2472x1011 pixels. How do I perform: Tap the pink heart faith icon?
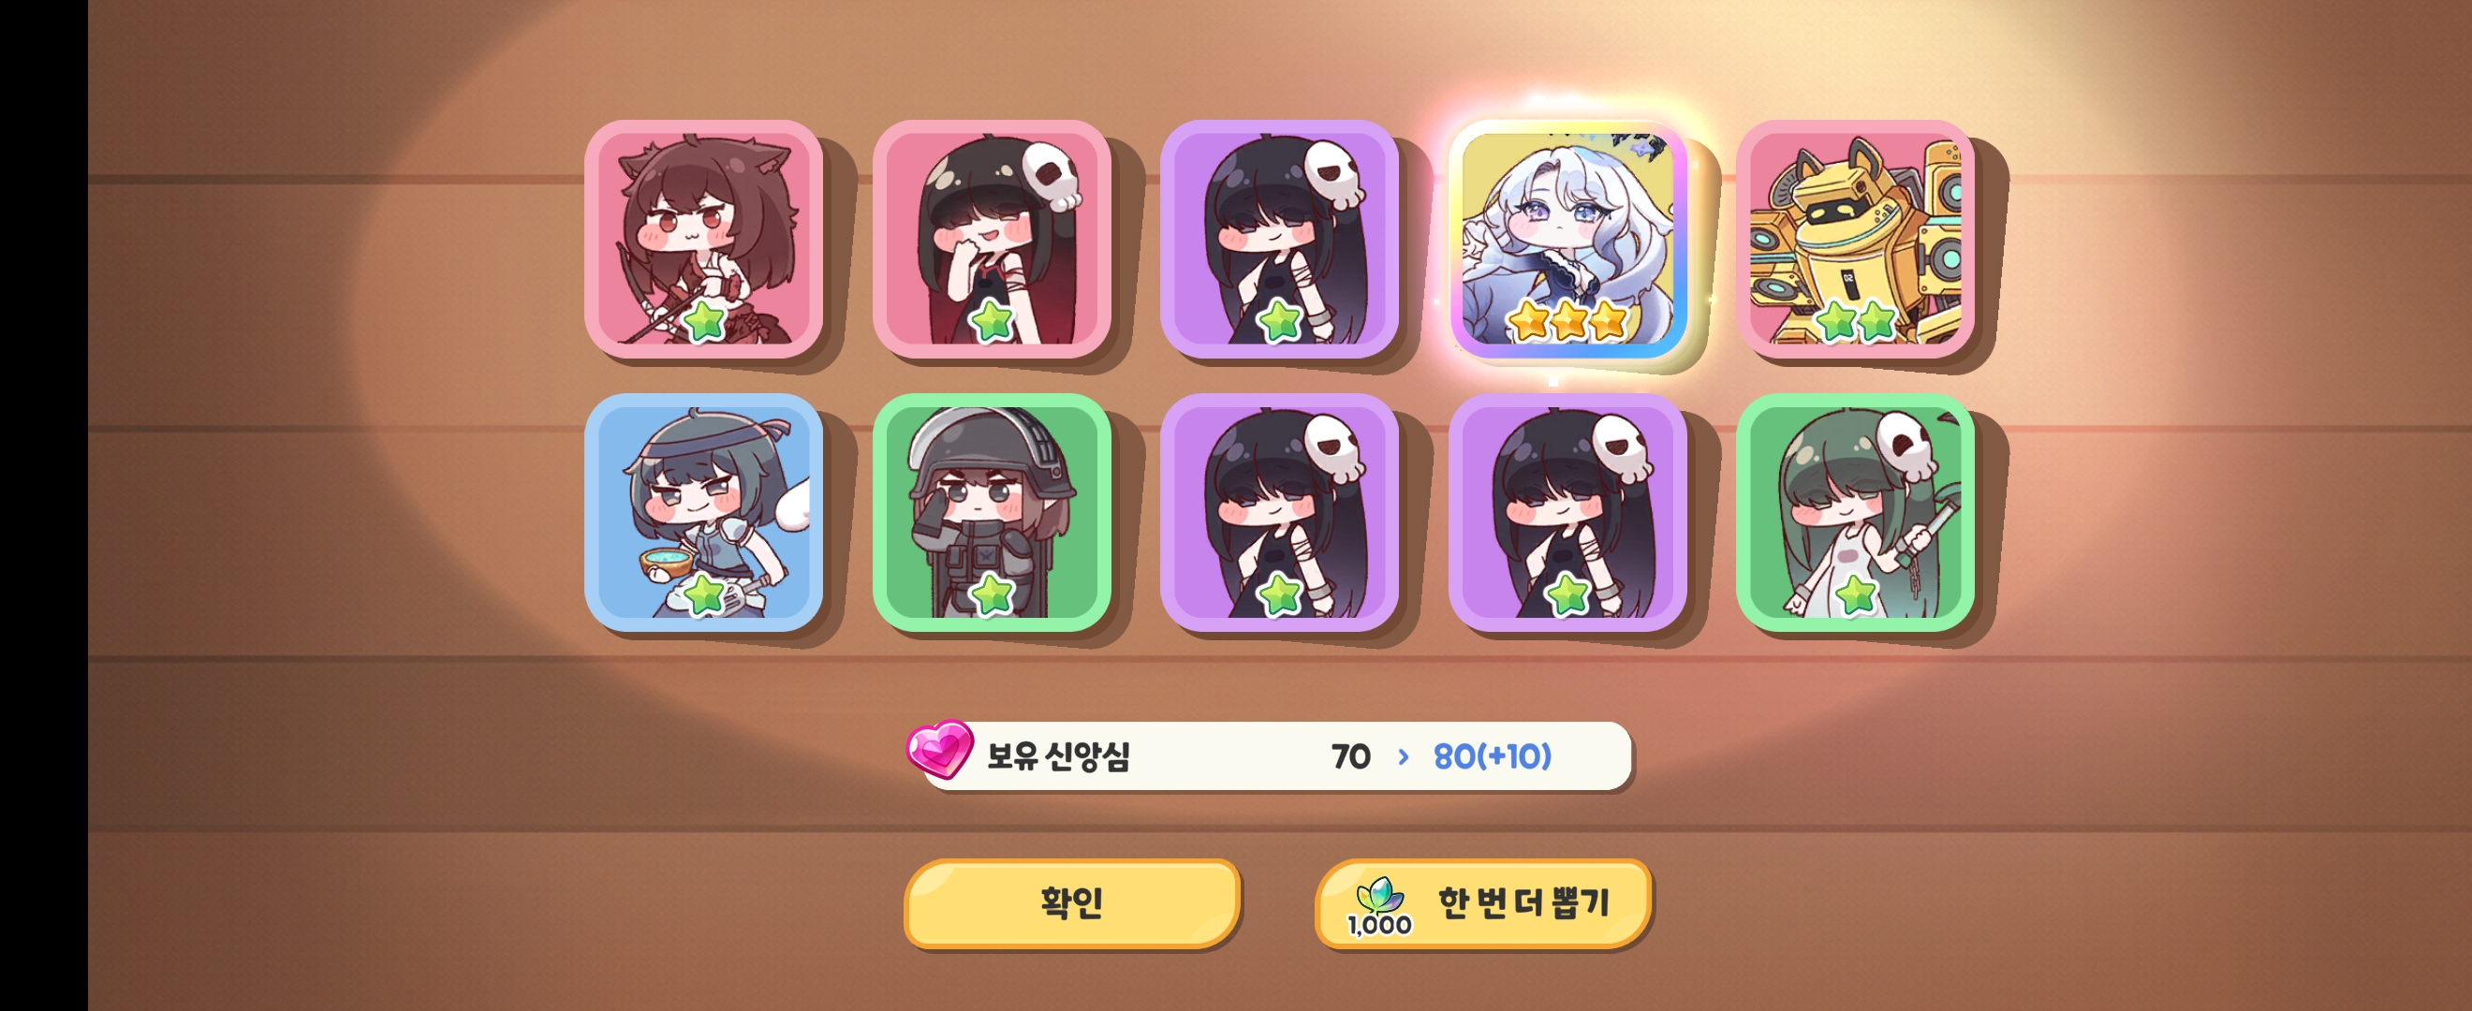coord(939,749)
